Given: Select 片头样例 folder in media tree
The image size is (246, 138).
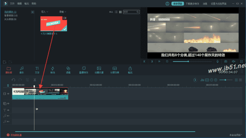Looking at the screenshot, I should 10,19.
